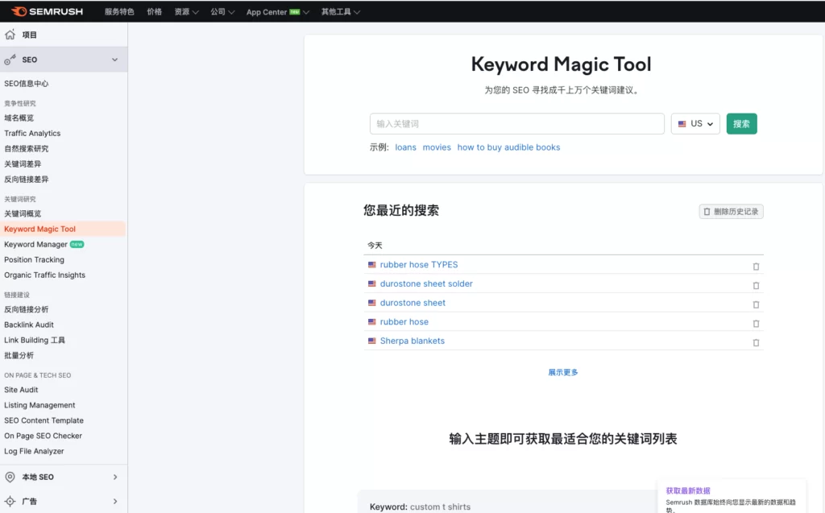The image size is (825, 513).
Task: Open the 公司 dropdown menu
Action: point(222,11)
